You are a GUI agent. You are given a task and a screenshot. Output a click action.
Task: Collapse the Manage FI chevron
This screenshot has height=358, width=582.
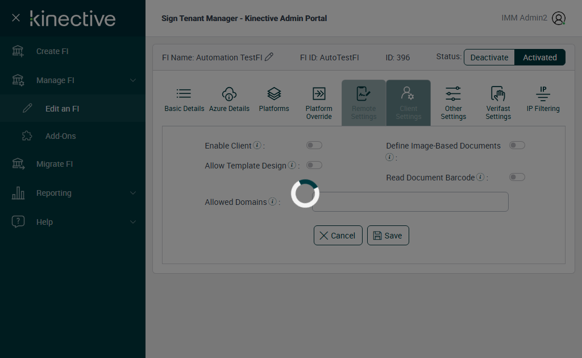click(x=133, y=80)
